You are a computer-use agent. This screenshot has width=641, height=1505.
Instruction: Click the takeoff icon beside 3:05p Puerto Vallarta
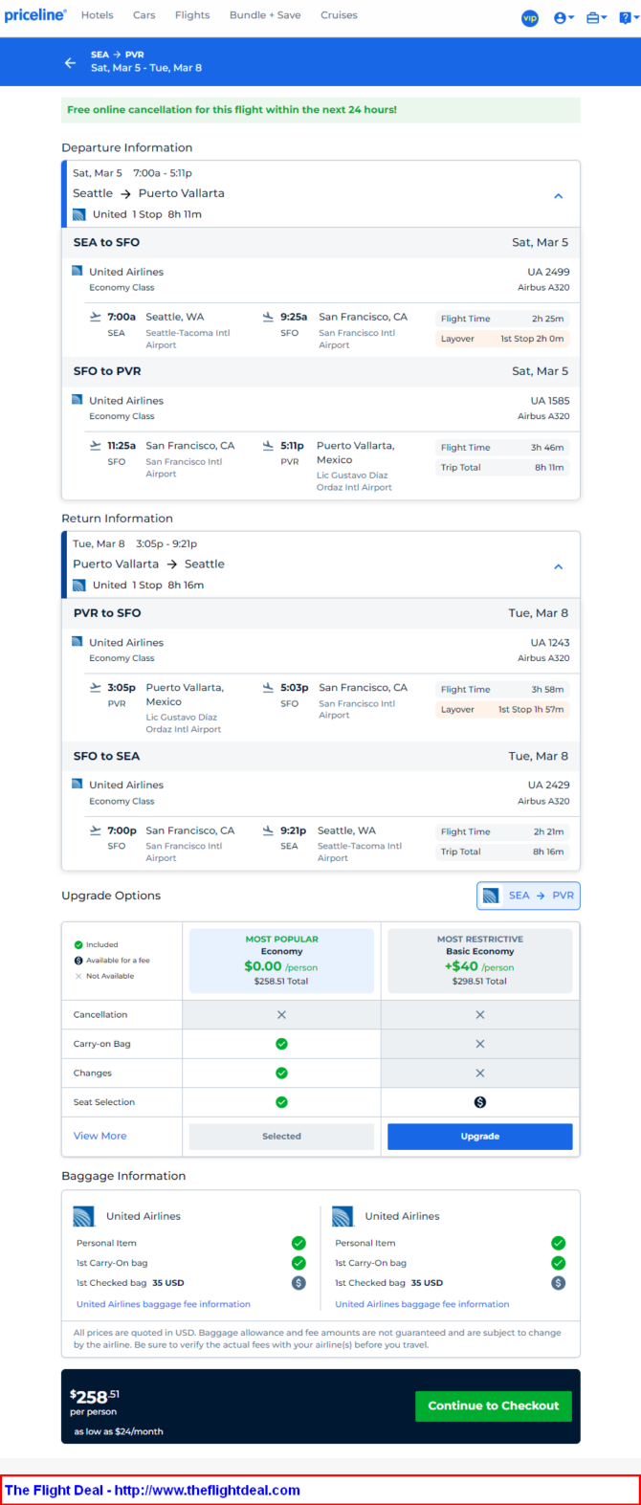click(95, 688)
